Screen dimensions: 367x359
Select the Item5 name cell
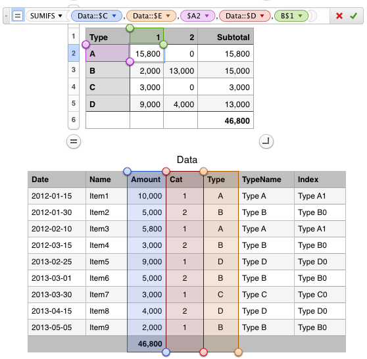coord(107,262)
